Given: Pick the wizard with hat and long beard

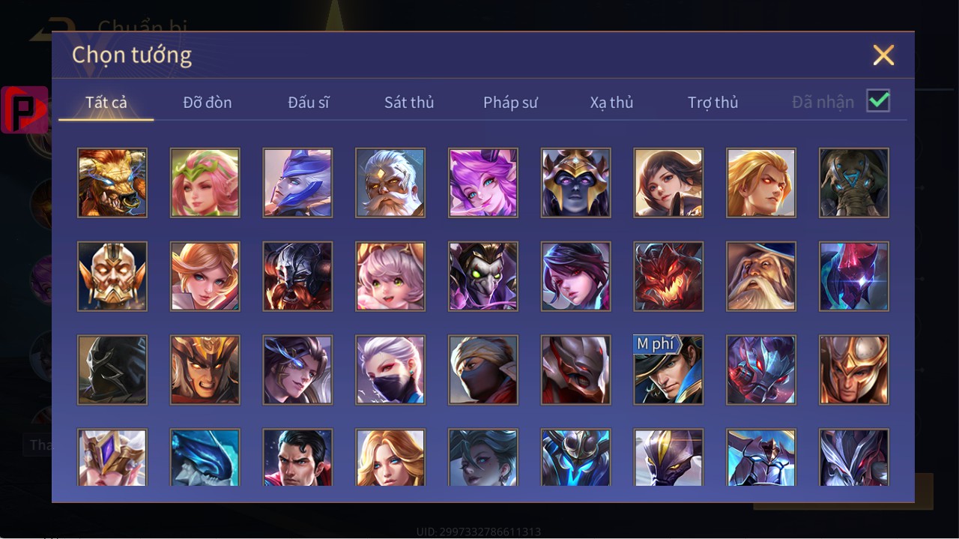Looking at the screenshot, I should 761,277.
